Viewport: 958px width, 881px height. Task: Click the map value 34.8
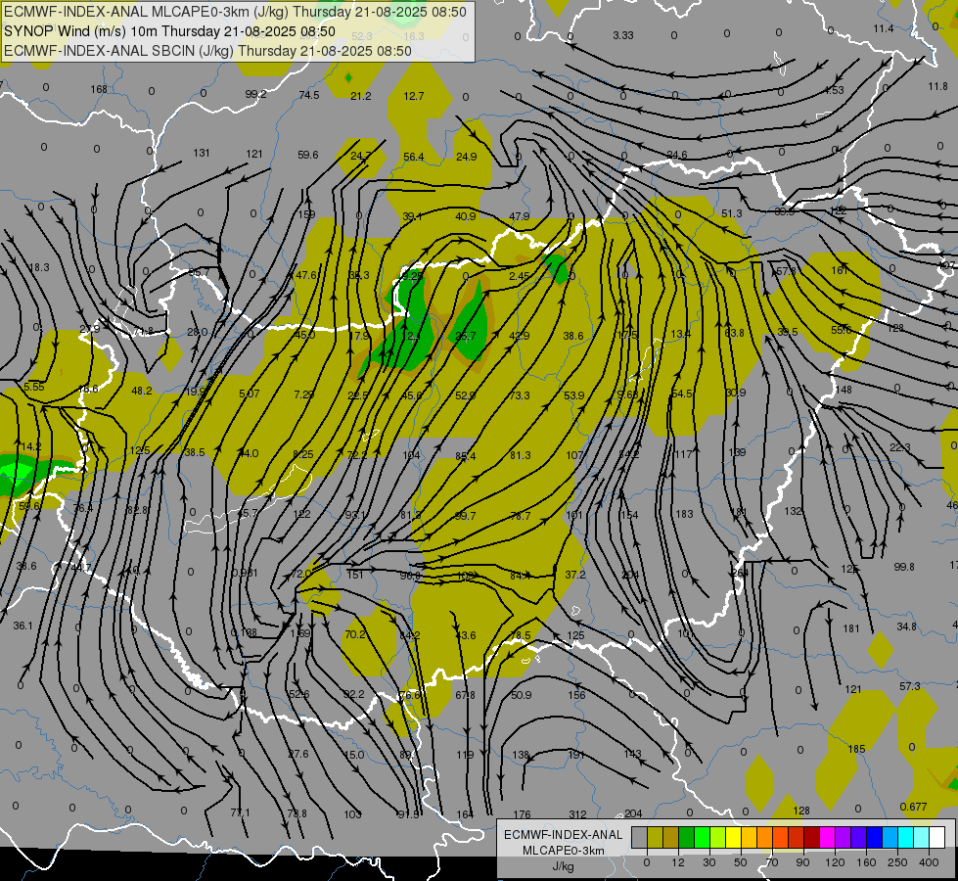point(907,626)
